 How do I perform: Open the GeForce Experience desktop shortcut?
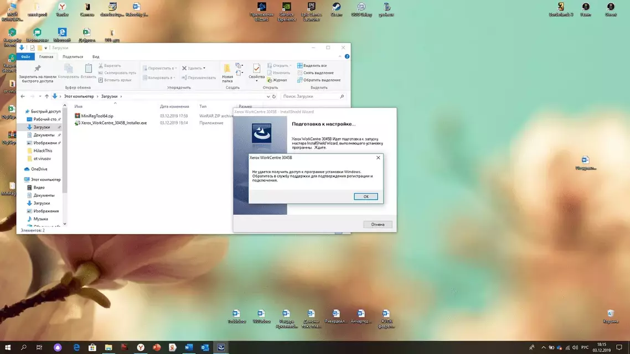coord(286,11)
